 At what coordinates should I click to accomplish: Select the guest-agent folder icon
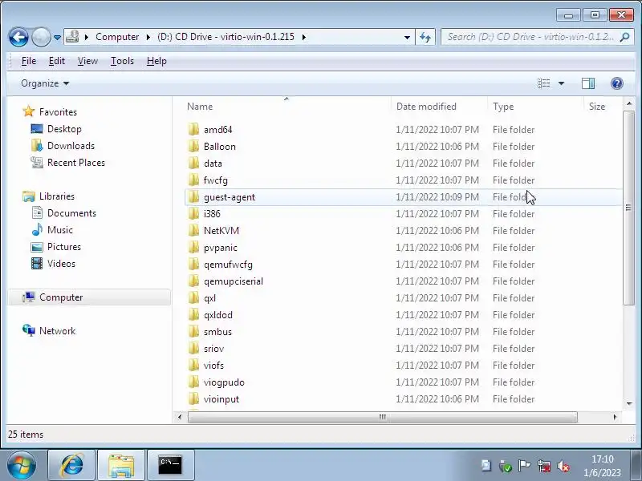tap(193, 197)
